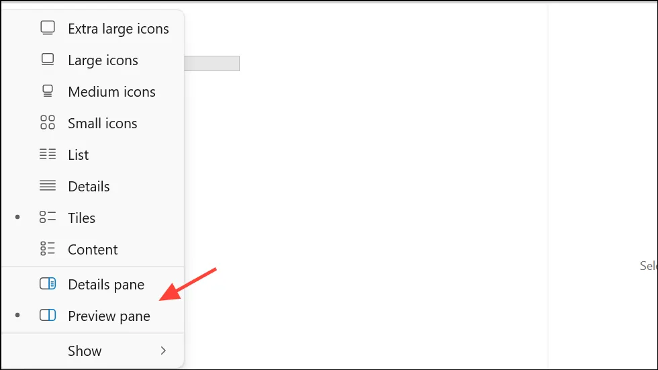Click the Content view icon

[x=48, y=248]
